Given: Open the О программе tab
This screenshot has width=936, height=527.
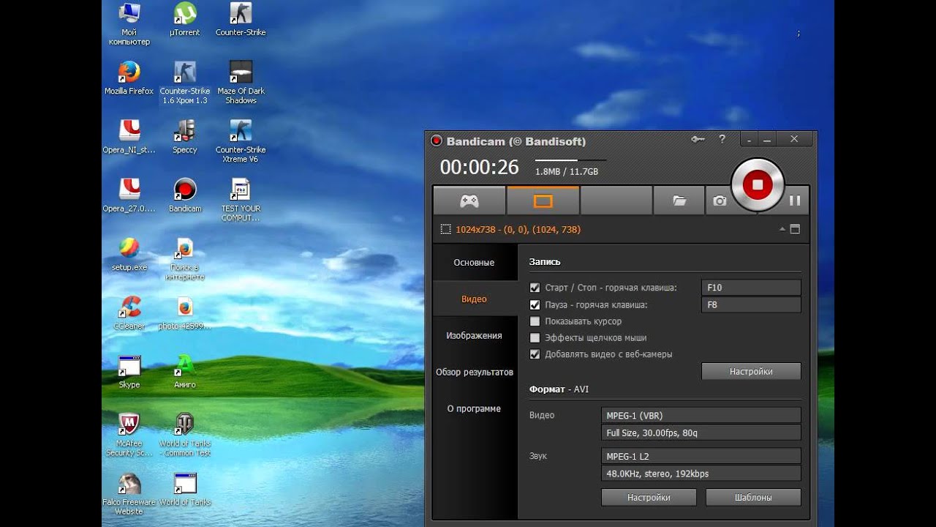Looking at the screenshot, I should [474, 409].
